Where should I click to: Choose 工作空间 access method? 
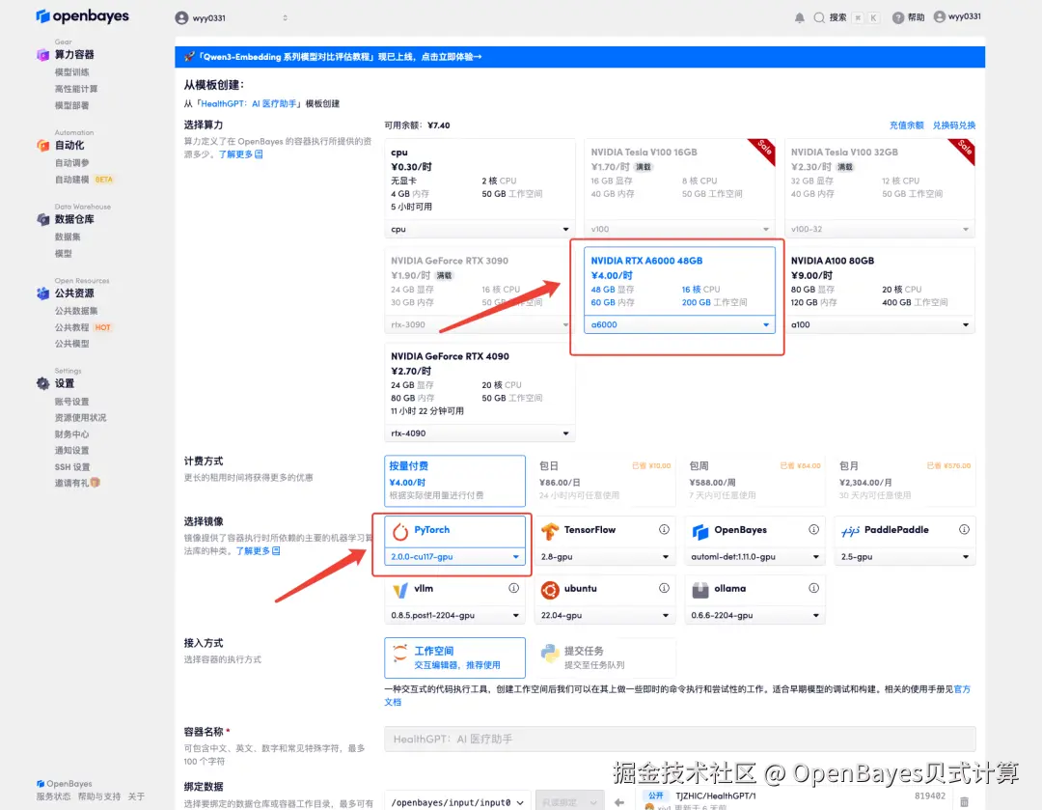(454, 657)
